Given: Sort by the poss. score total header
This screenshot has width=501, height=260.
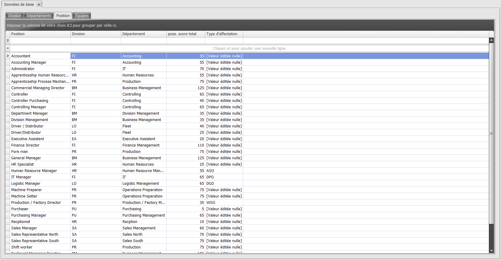Looking at the screenshot, I should pos(185,34).
